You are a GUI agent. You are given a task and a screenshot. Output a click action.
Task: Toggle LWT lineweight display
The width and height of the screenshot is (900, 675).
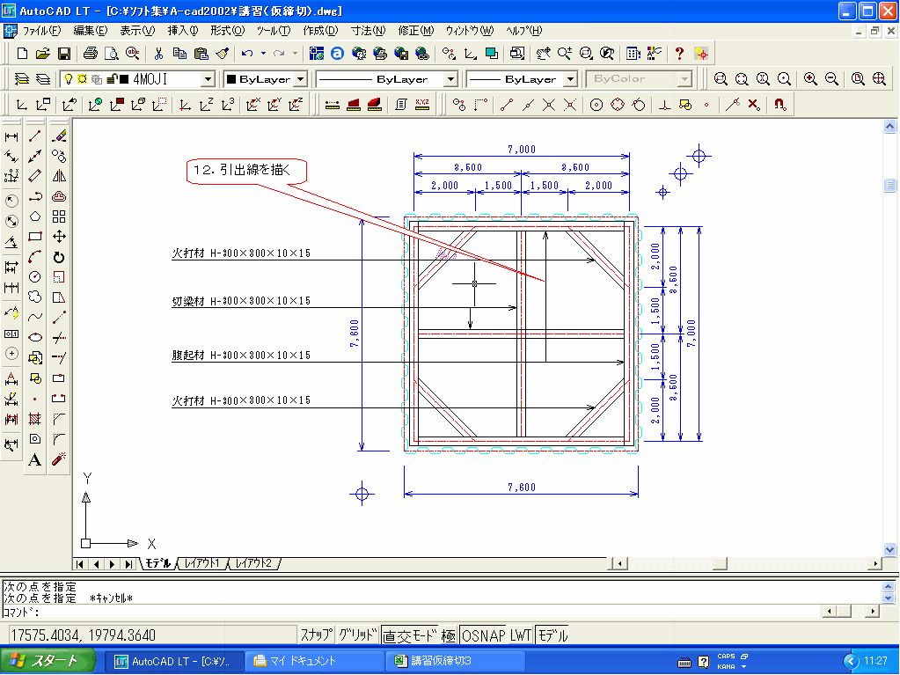coord(521,635)
